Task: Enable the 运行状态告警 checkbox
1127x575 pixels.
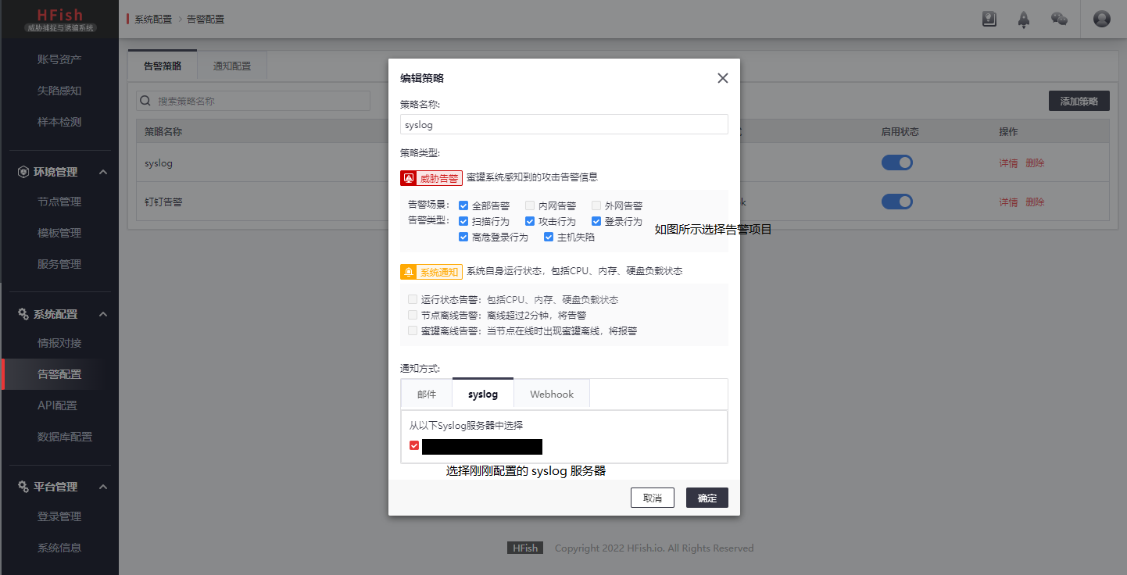Action: coord(413,299)
